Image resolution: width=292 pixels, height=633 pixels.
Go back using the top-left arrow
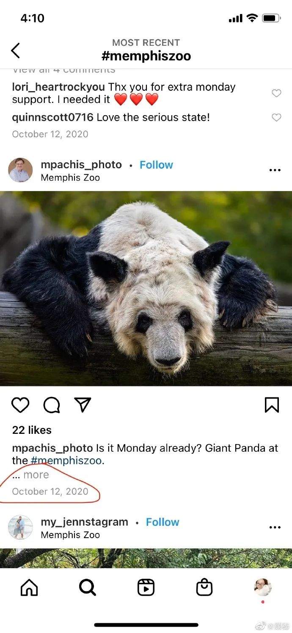(15, 50)
